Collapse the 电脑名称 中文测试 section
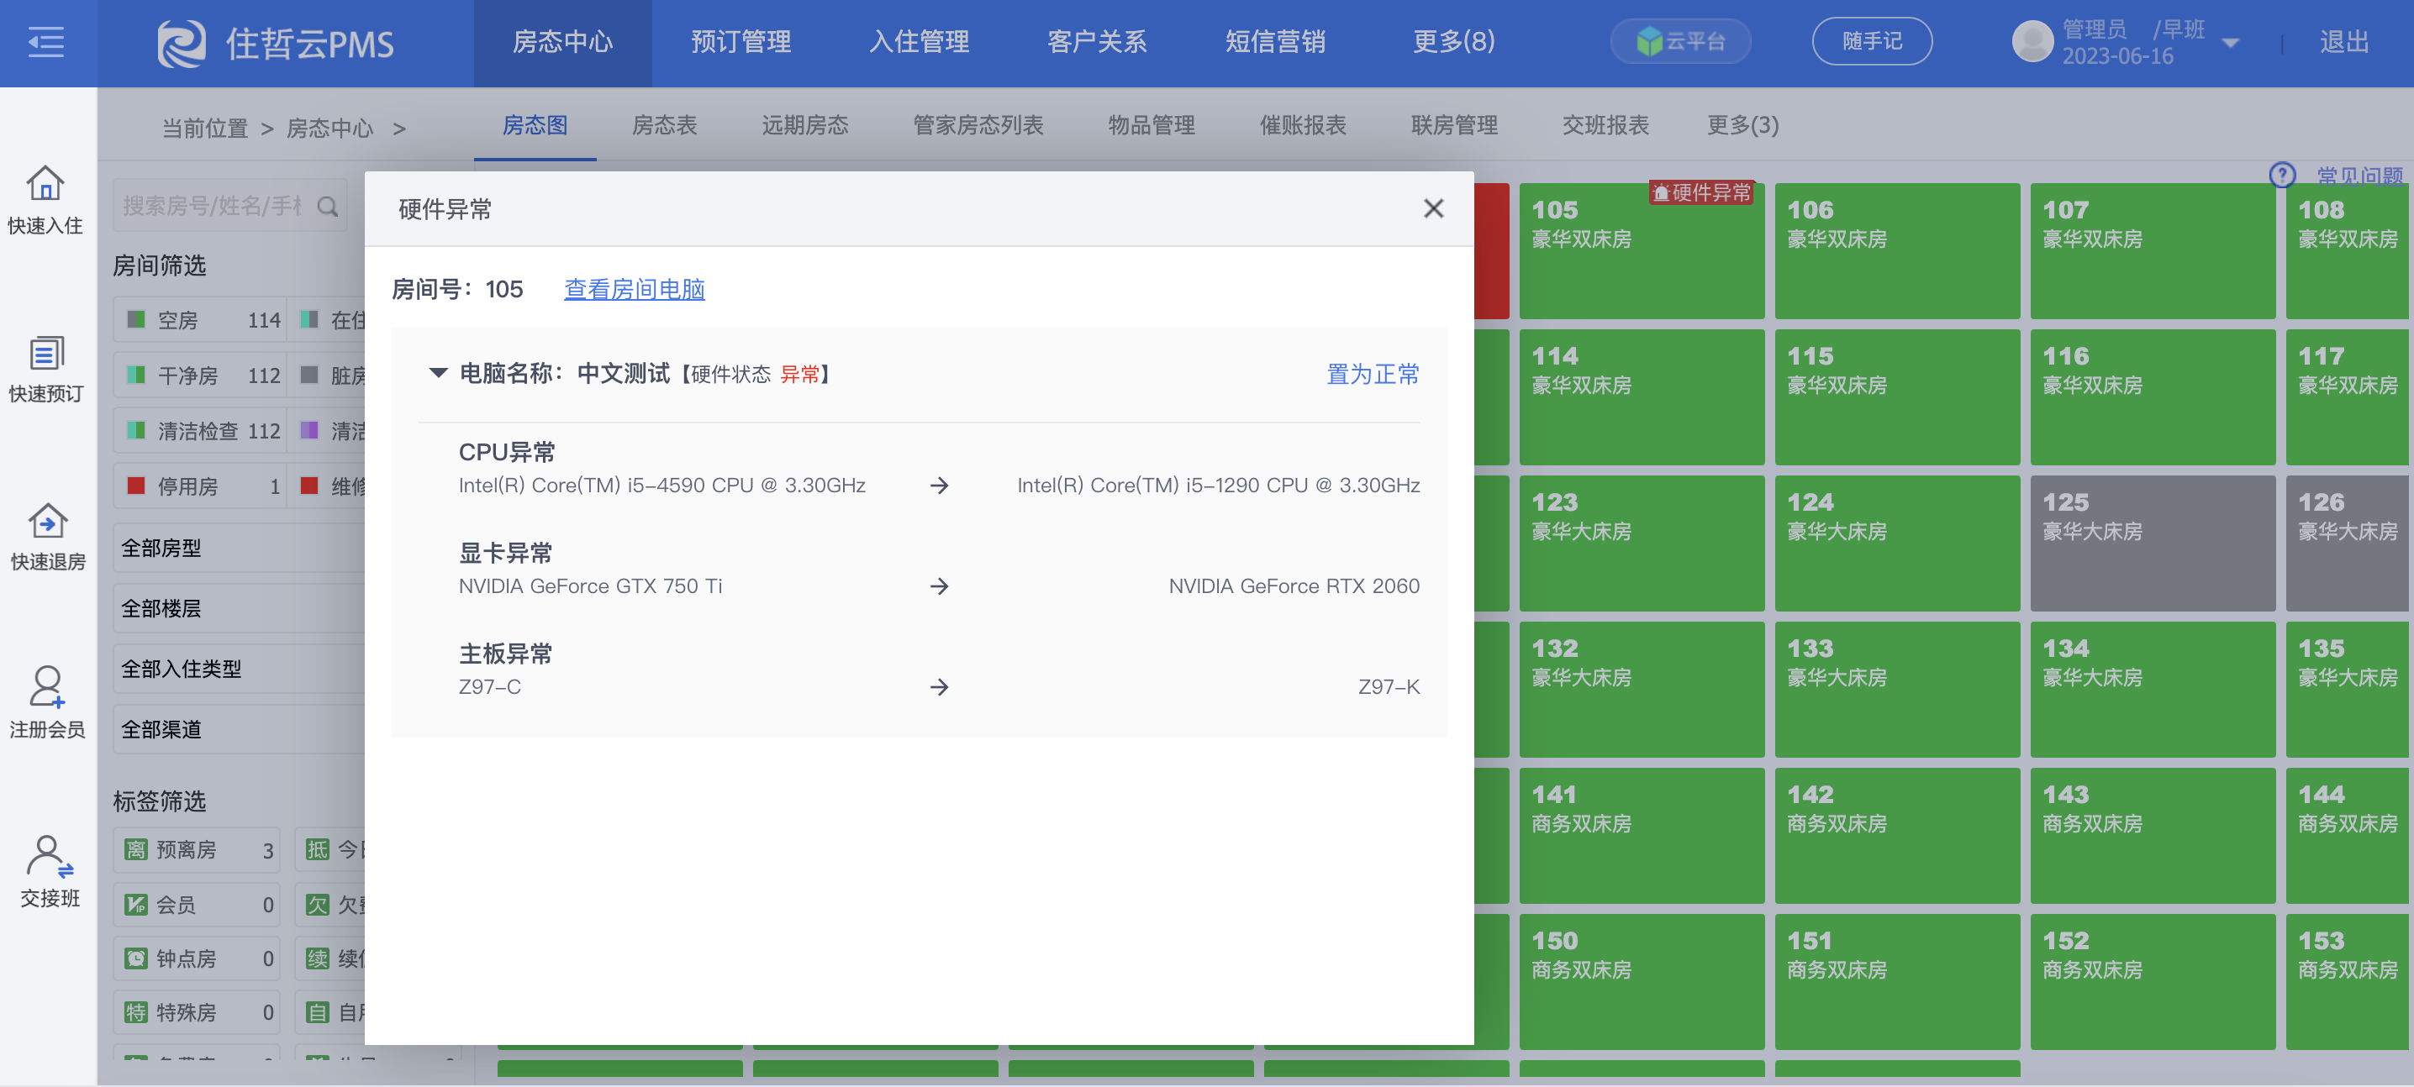This screenshot has width=2414, height=1087. click(438, 373)
